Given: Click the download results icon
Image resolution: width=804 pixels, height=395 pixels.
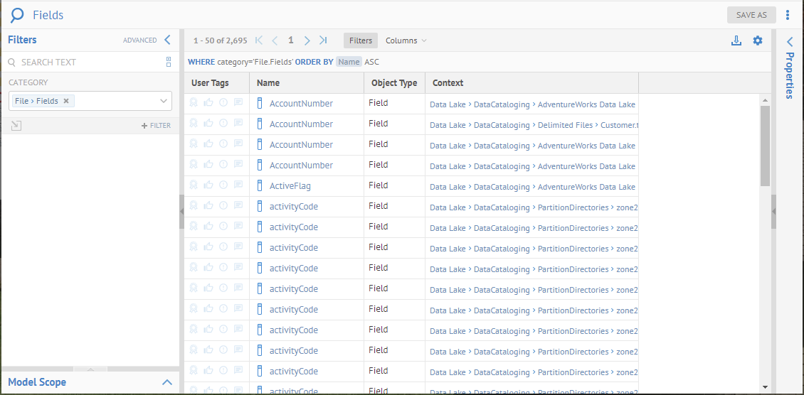Looking at the screenshot, I should click(736, 40).
